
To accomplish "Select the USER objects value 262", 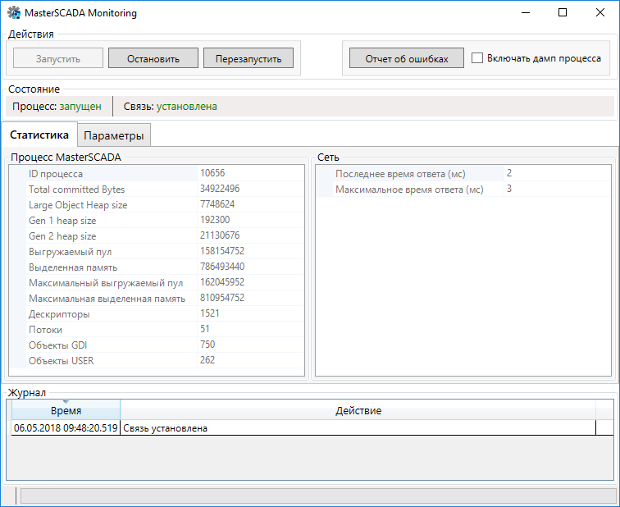I will click(207, 360).
